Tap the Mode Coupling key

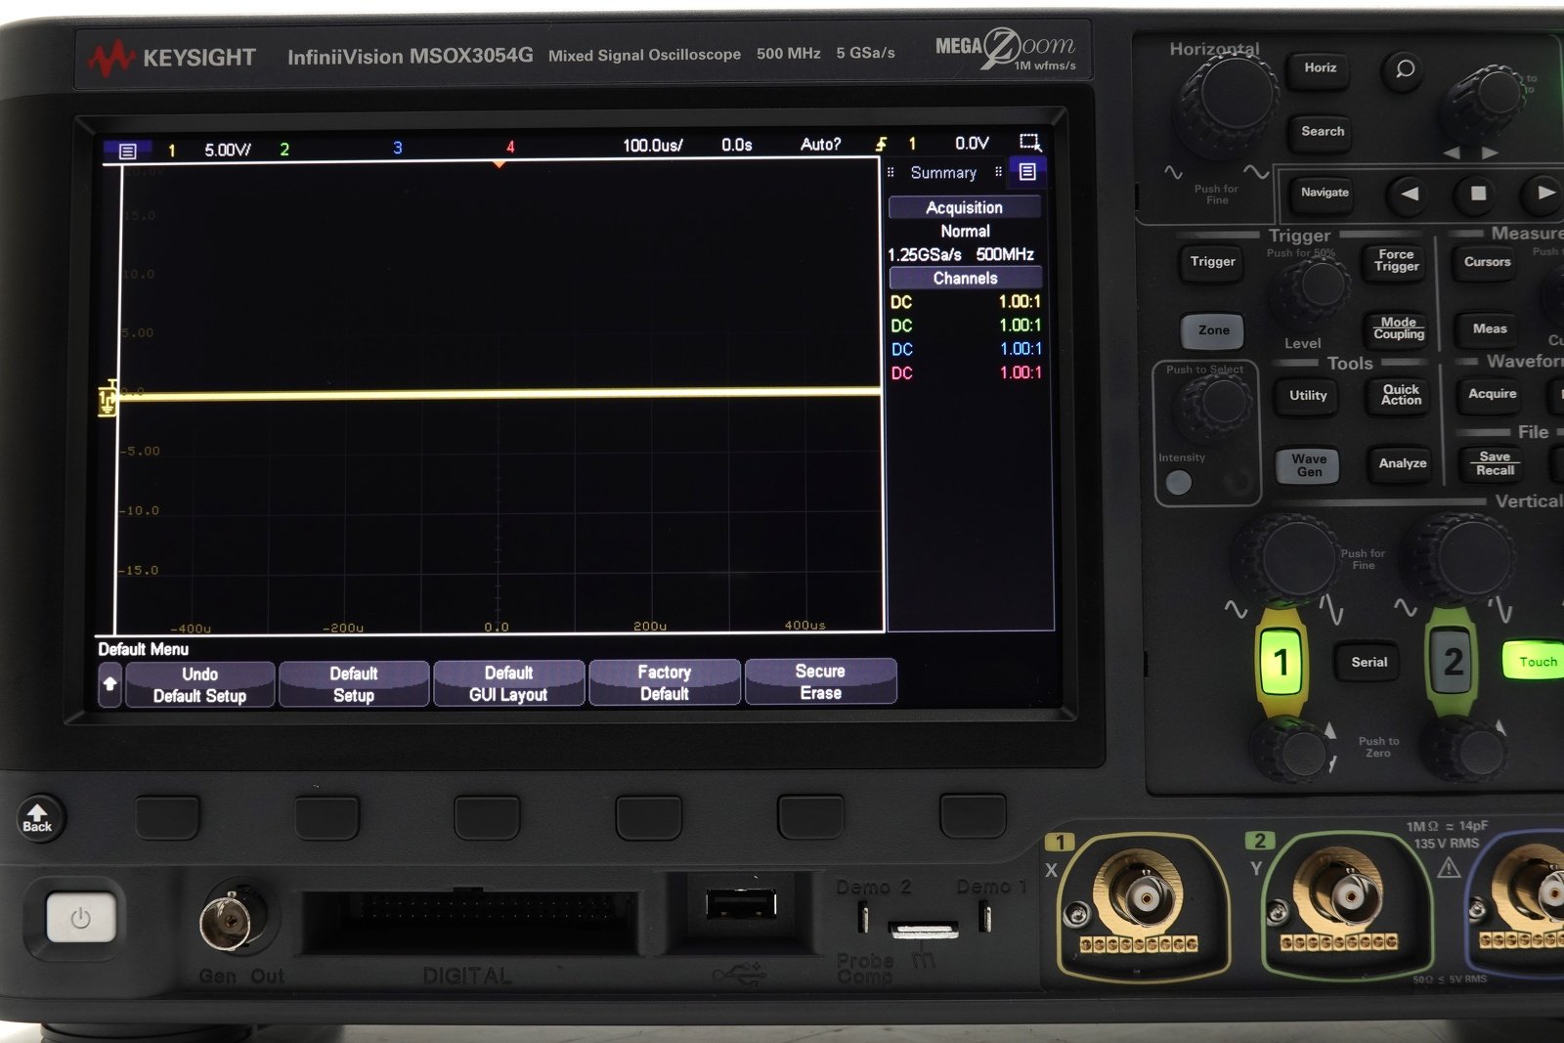1398,328
